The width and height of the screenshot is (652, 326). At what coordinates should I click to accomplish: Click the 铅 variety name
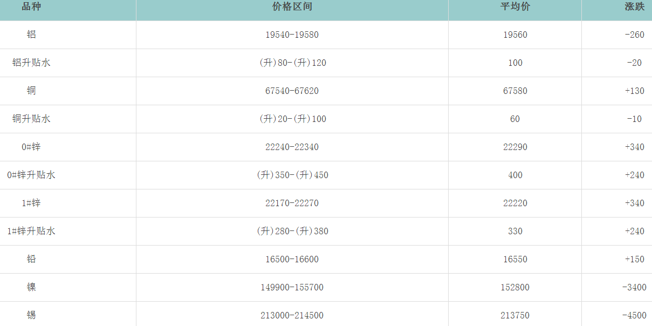[31, 259]
